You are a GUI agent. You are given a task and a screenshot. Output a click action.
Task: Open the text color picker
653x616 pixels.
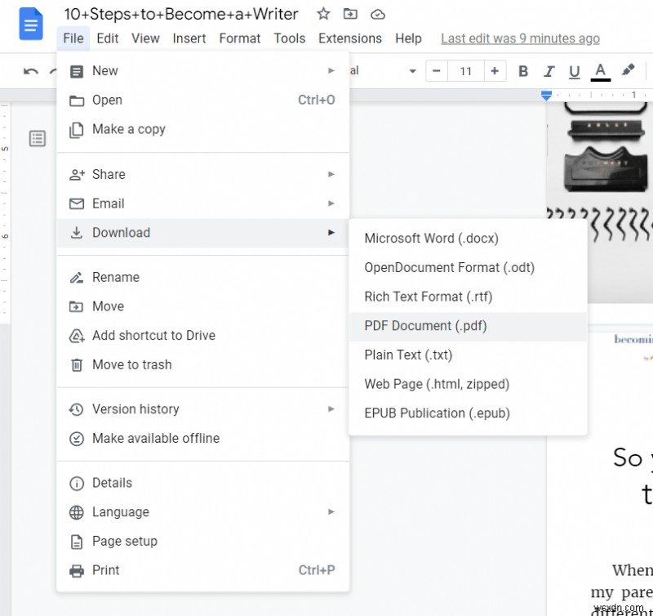(600, 71)
